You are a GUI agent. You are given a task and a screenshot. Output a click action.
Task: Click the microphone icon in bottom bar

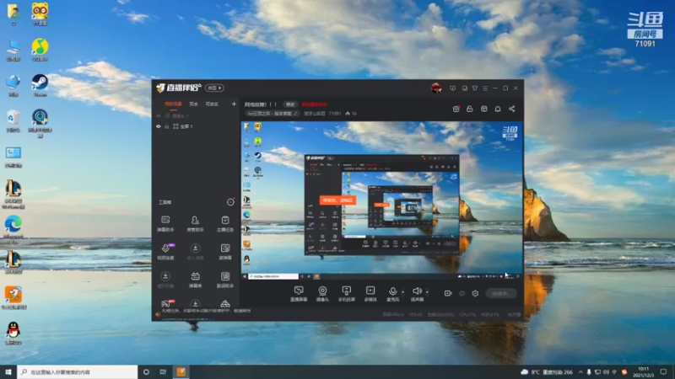click(392, 292)
